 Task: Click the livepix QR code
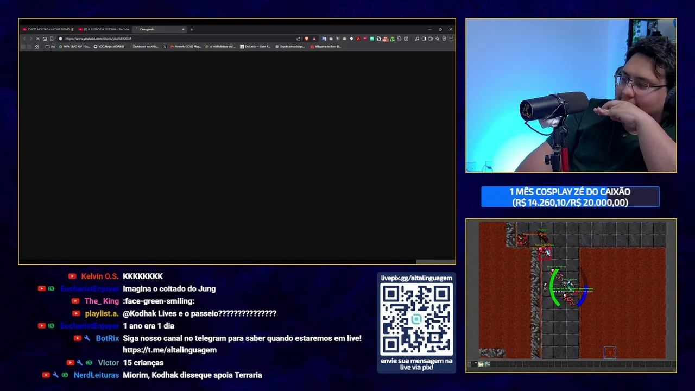[416, 319]
